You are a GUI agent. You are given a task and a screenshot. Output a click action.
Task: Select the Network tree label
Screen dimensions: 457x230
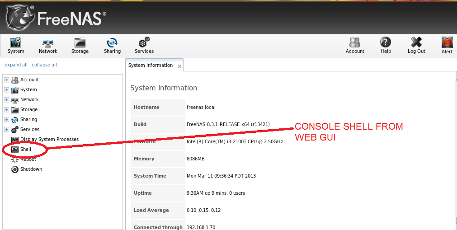coord(29,99)
